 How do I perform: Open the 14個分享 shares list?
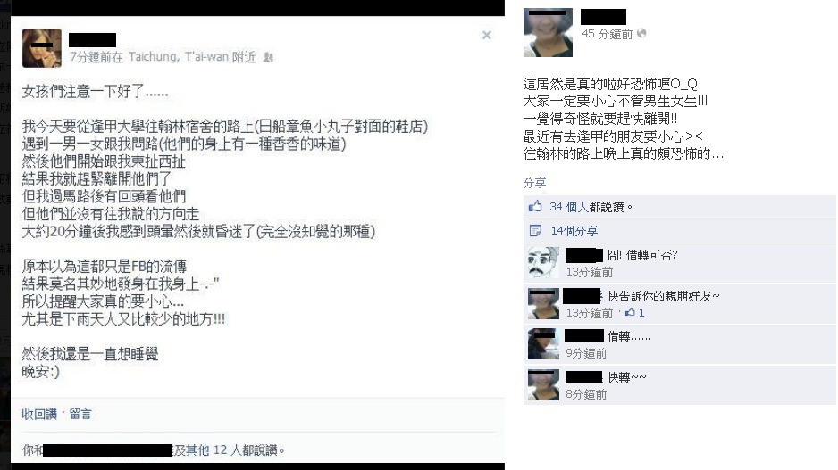pyautogui.click(x=574, y=231)
